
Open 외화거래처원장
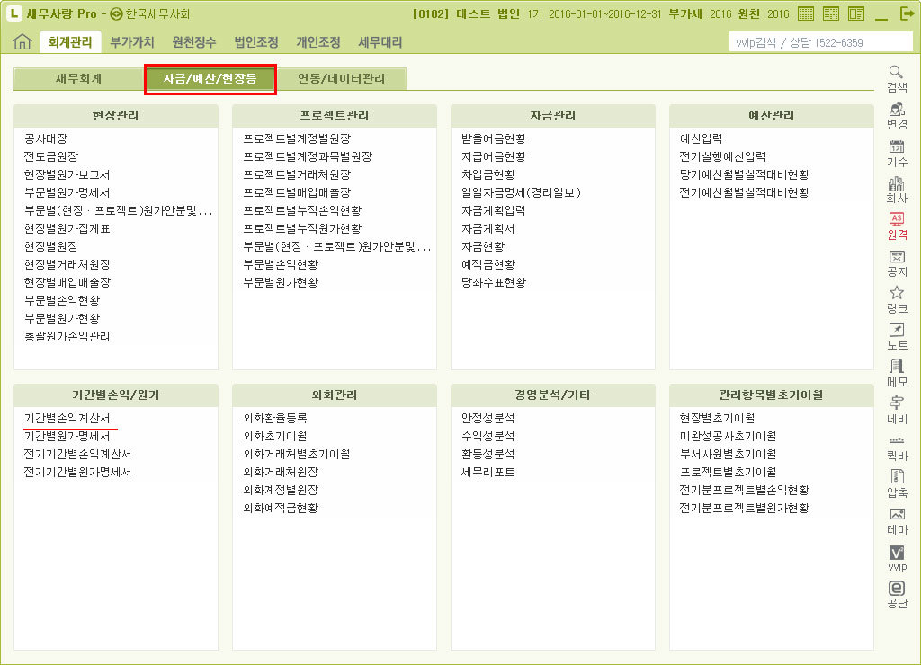(x=281, y=472)
